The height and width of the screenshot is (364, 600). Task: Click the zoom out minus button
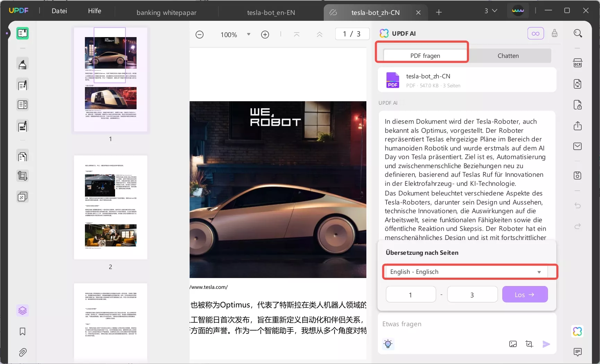(200, 35)
